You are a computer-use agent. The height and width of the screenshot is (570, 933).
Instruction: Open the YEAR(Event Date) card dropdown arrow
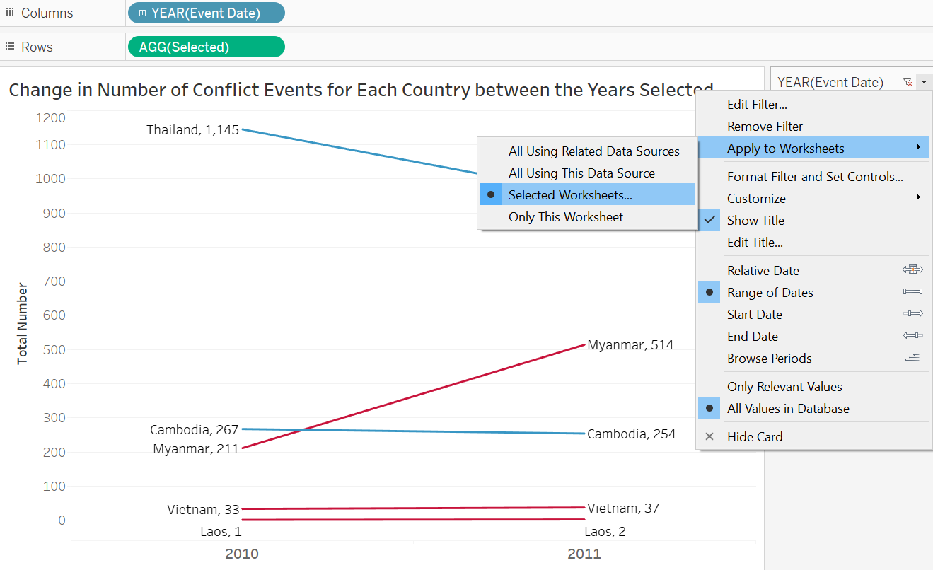(923, 83)
